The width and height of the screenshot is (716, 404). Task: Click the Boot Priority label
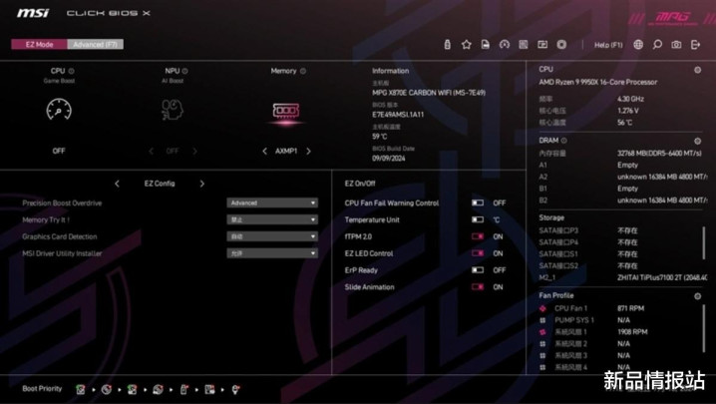coord(42,388)
